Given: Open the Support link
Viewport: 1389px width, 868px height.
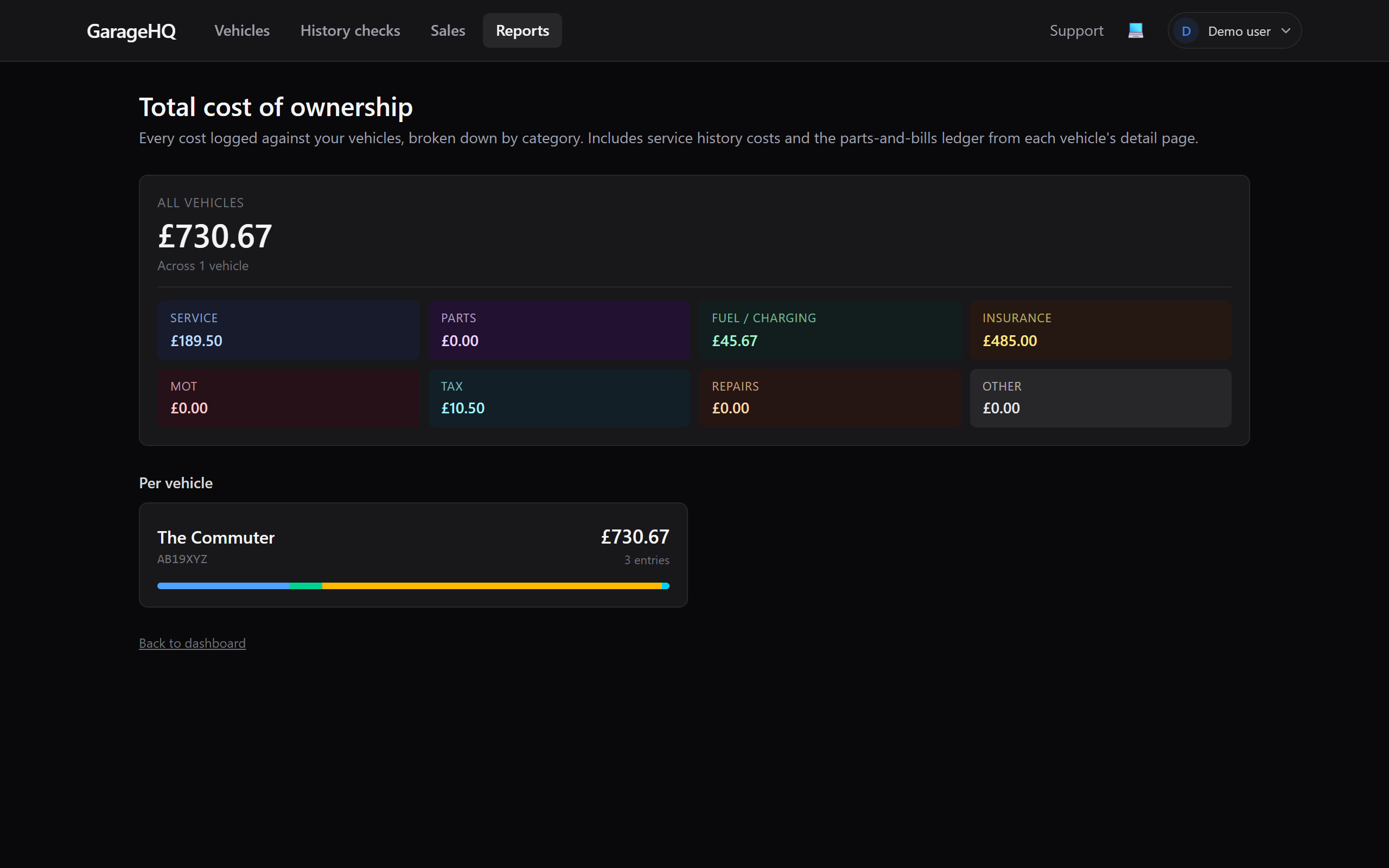Looking at the screenshot, I should coord(1076,30).
